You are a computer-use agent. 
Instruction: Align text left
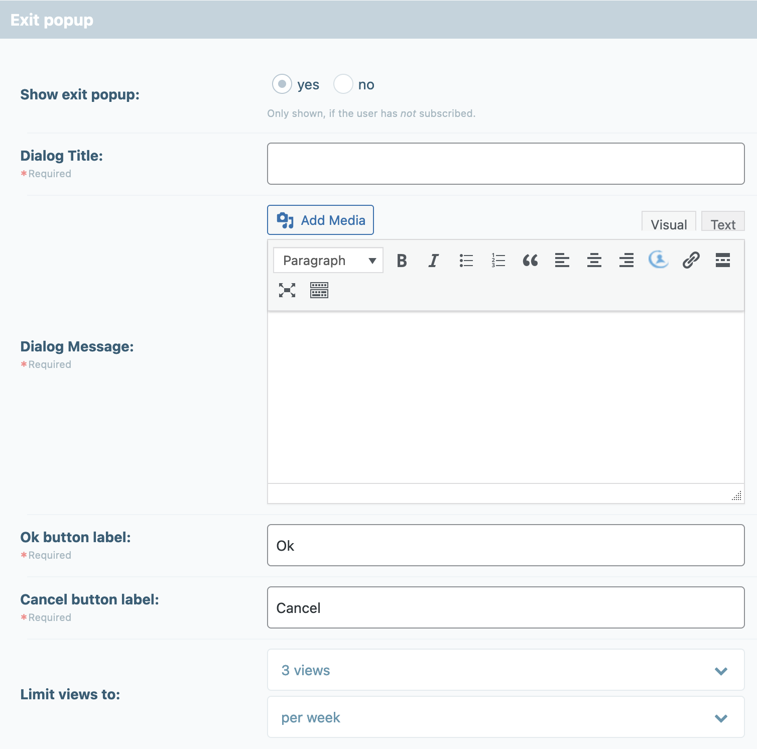[x=562, y=261]
